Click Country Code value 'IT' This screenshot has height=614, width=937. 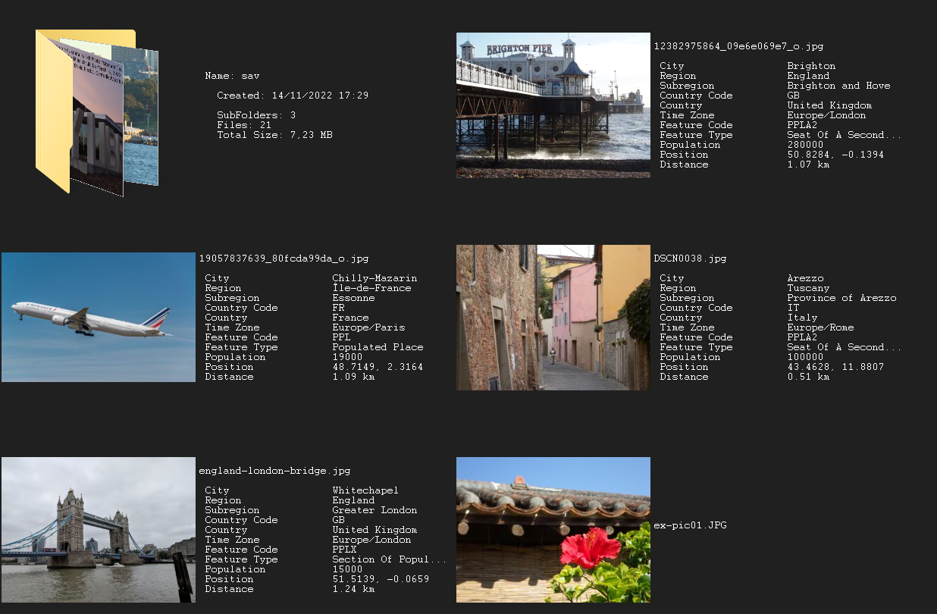[x=793, y=308]
